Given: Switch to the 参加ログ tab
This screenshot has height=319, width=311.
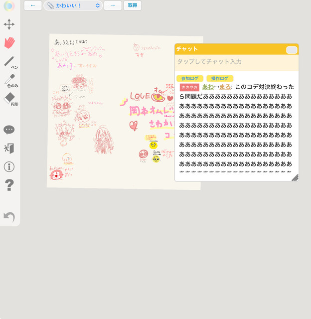Looking at the screenshot, I should click(x=189, y=79).
